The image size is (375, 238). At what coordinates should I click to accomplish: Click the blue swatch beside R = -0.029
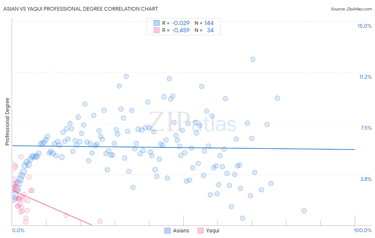(156, 23)
